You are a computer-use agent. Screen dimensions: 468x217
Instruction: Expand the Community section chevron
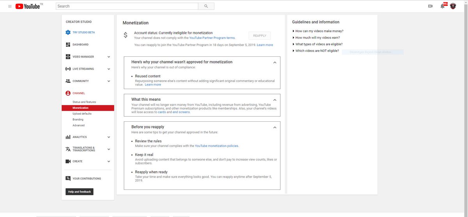(109, 81)
